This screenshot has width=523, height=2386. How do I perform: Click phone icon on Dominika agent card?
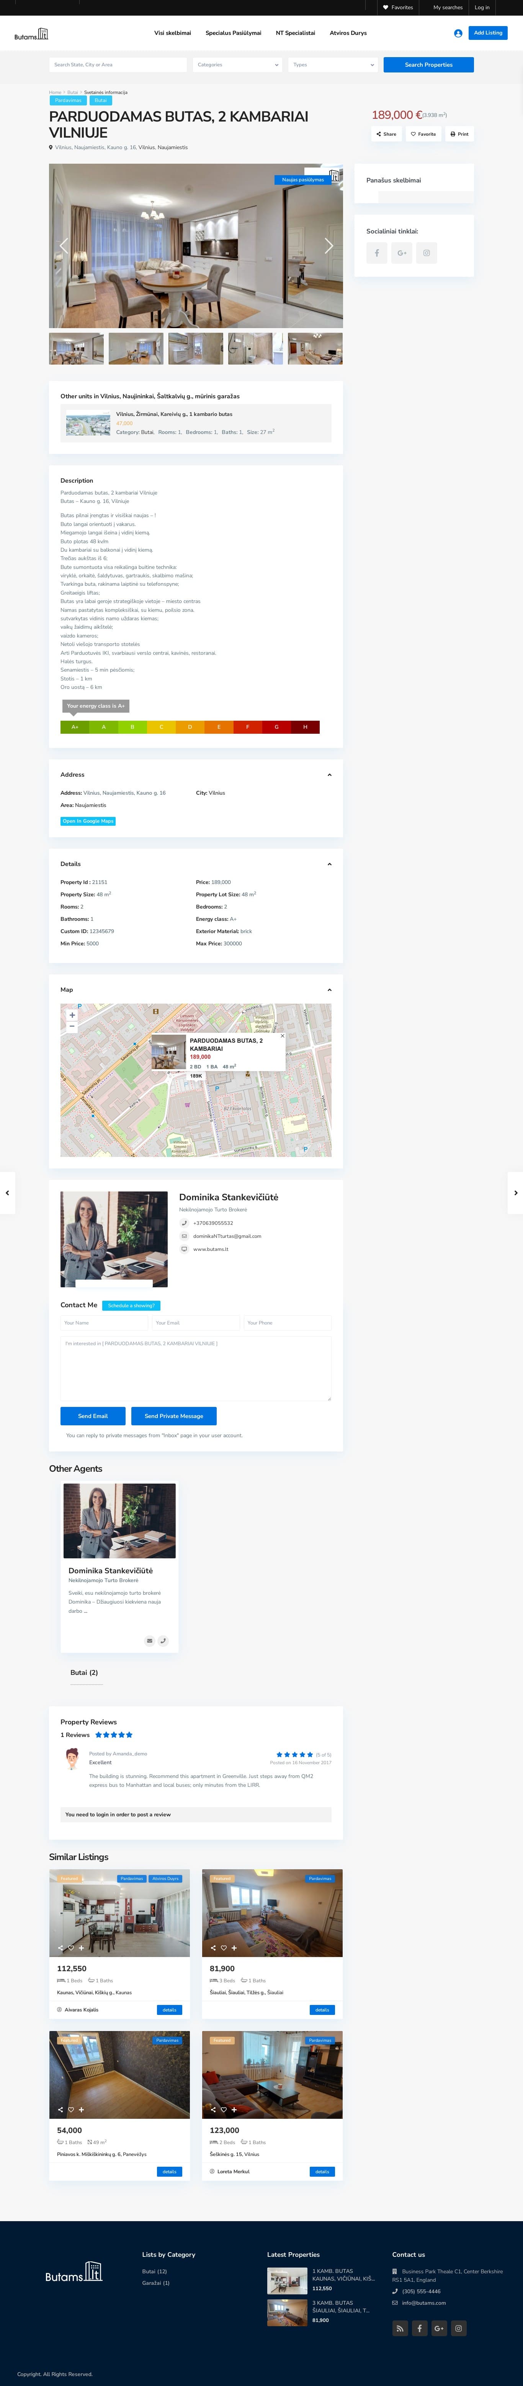click(x=163, y=1640)
